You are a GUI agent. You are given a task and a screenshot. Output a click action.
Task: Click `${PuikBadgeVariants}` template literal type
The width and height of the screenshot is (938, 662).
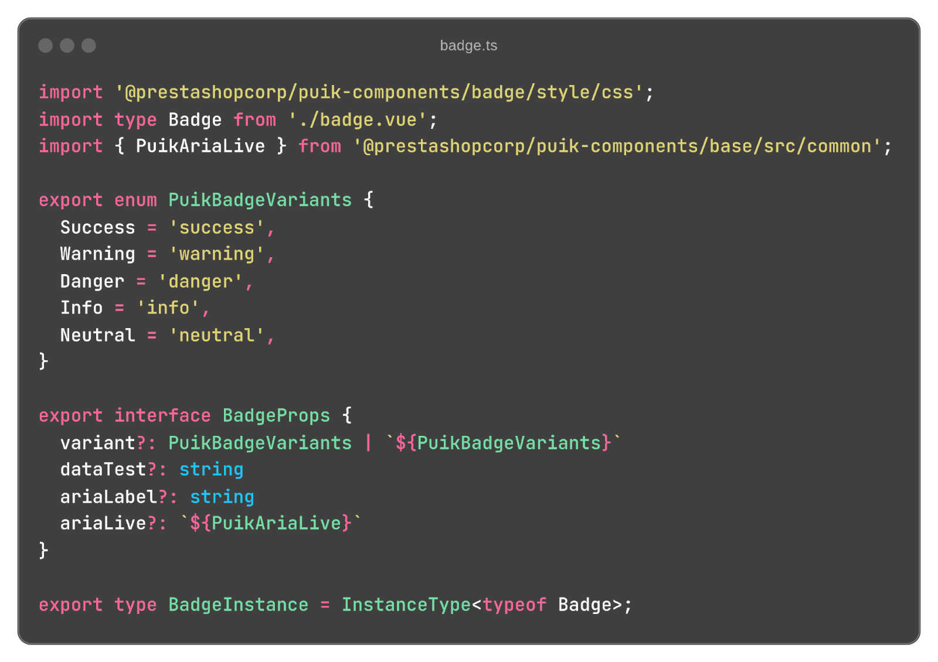503,443
